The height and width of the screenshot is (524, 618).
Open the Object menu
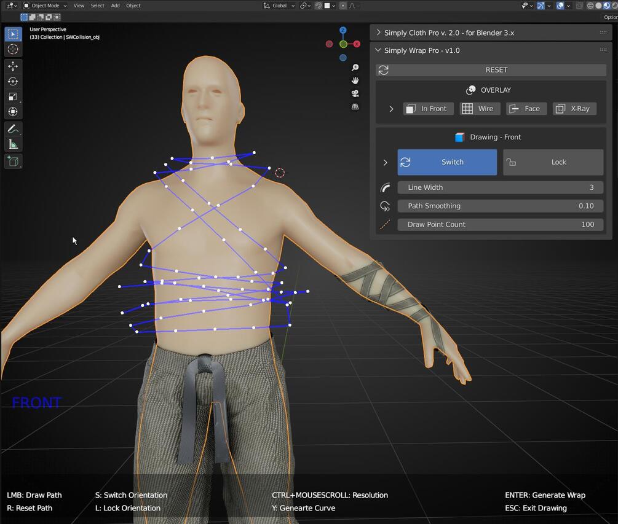pos(133,6)
